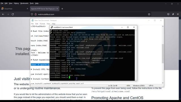The image size is (181, 102).
Task: Click '</VirtualHost>' line in Notepad
Action: tap(38, 26)
